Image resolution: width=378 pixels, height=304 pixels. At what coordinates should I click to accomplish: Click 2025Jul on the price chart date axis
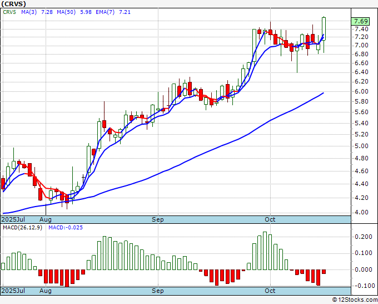click(x=13, y=219)
